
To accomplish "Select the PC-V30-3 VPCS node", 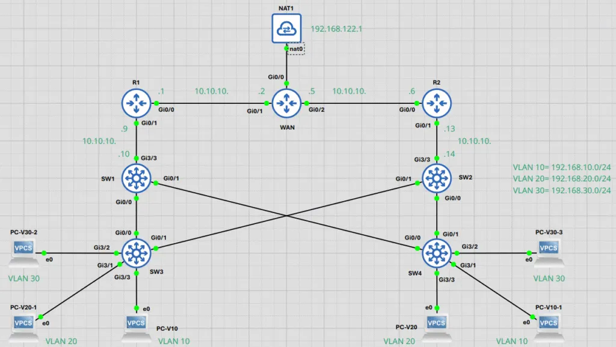I will coord(549,252).
